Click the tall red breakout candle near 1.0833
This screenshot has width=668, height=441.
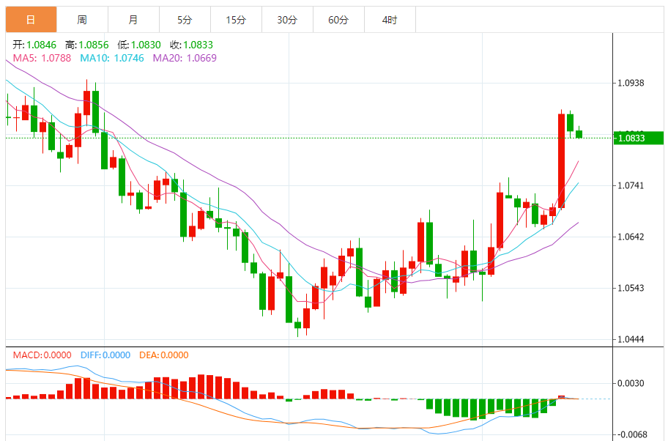(562, 160)
